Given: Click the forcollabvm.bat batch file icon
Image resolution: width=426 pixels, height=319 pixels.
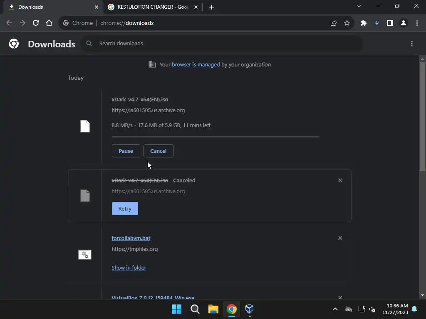Looking at the screenshot, I should point(85,255).
